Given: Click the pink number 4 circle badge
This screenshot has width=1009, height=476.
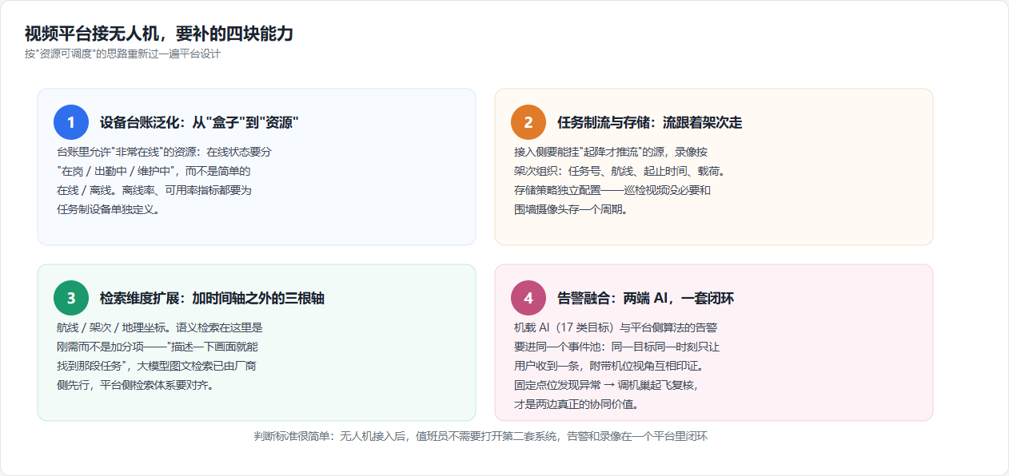Looking at the screenshot, I should coord(528,298).
